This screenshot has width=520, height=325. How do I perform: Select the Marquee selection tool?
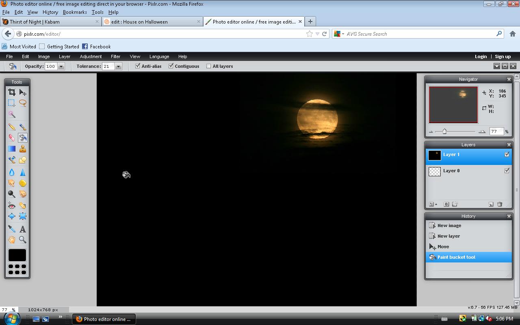coord(12,103)
